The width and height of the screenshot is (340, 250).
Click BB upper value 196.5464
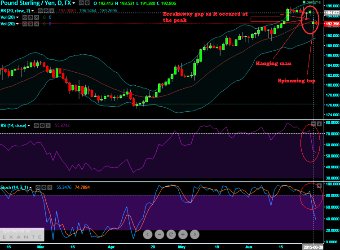(88, 11)
